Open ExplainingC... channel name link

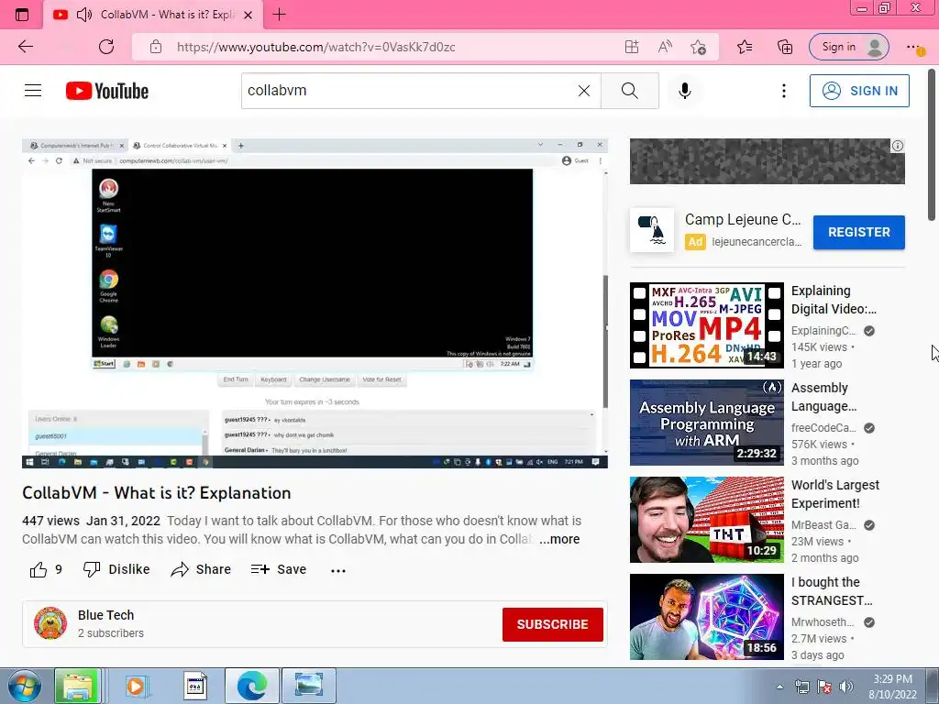click(x=823, y=330)
